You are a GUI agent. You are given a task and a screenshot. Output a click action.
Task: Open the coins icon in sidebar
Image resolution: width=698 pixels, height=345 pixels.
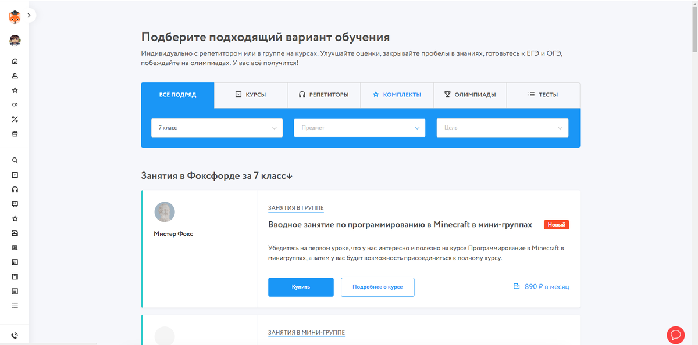coord(15,105)
